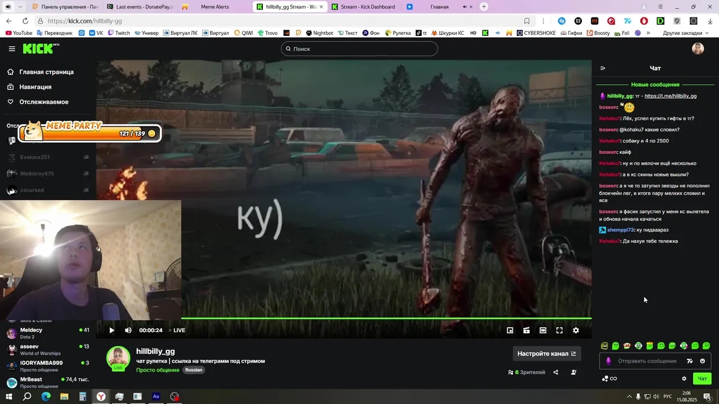Open IGORYAMBA999 channel in sidebar
Screen dimensions: 719x404
[x=48, y=366]
